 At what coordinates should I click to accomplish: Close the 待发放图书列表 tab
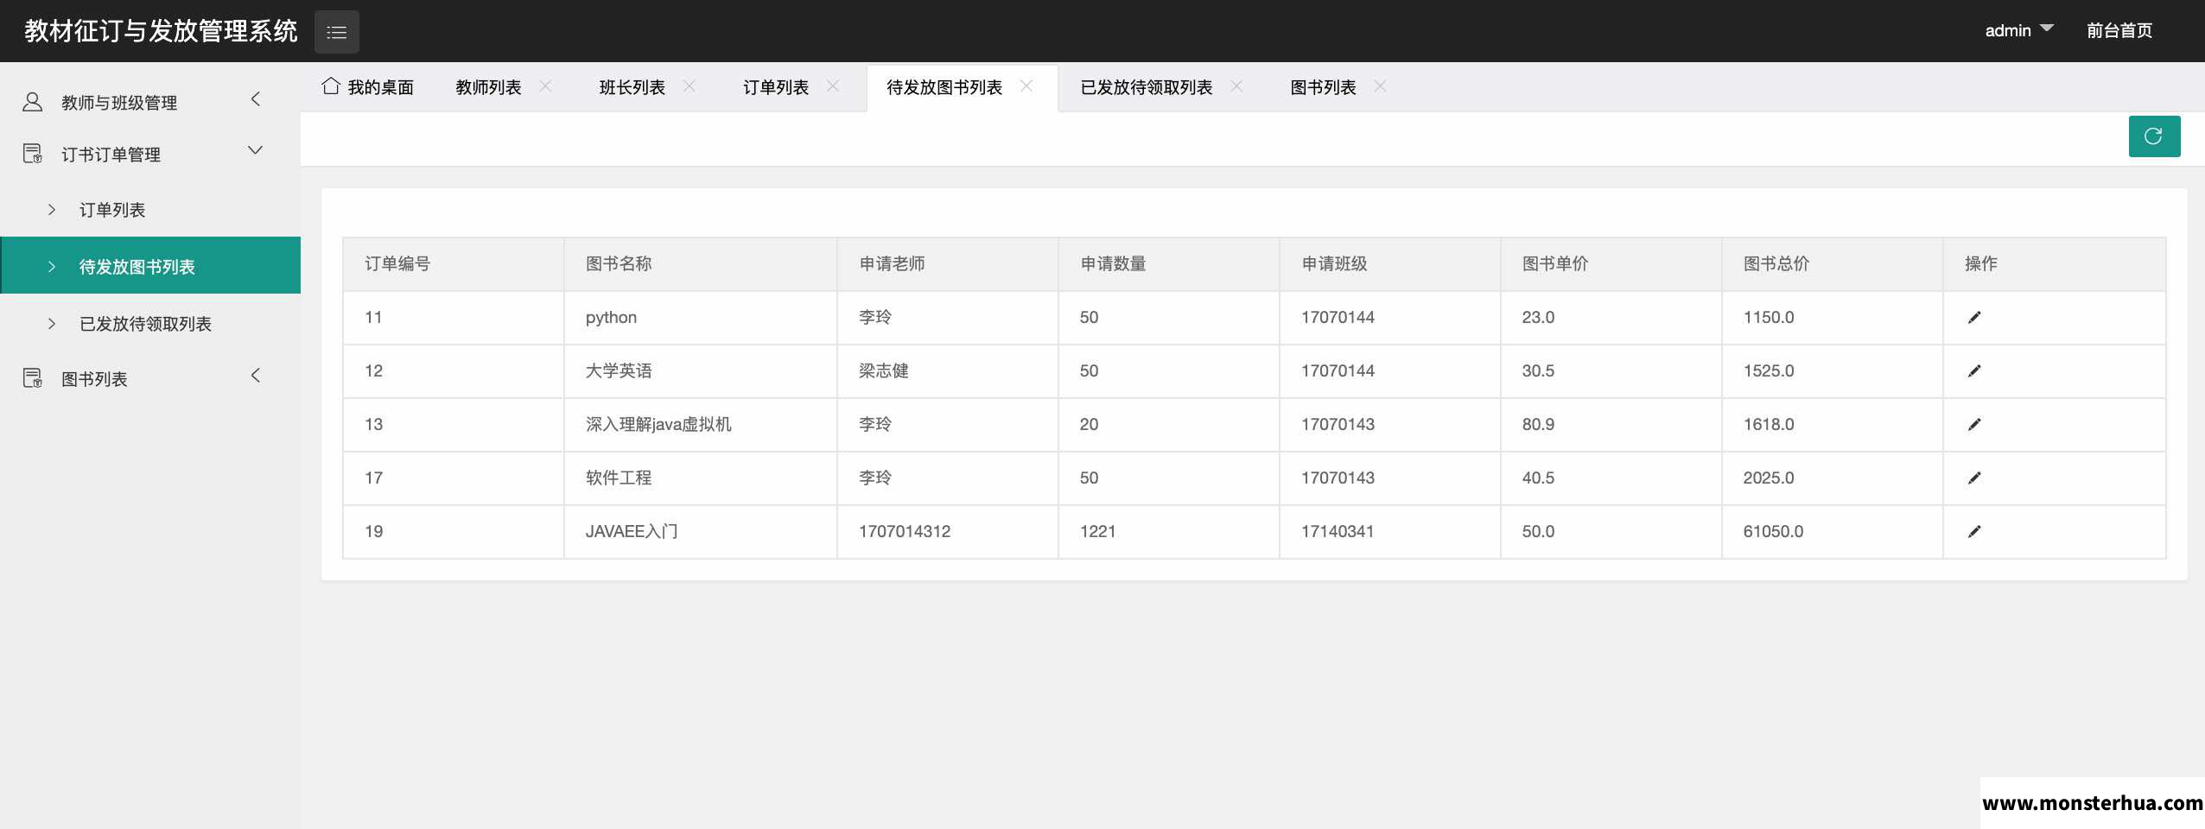pos(1026,86)
